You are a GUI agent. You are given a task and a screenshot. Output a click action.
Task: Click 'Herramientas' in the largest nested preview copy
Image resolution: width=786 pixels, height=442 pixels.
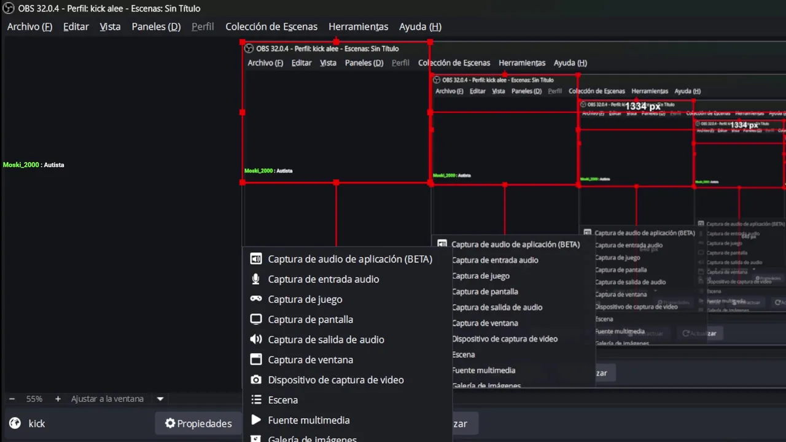pyautogui.click(x=522, y=63)
